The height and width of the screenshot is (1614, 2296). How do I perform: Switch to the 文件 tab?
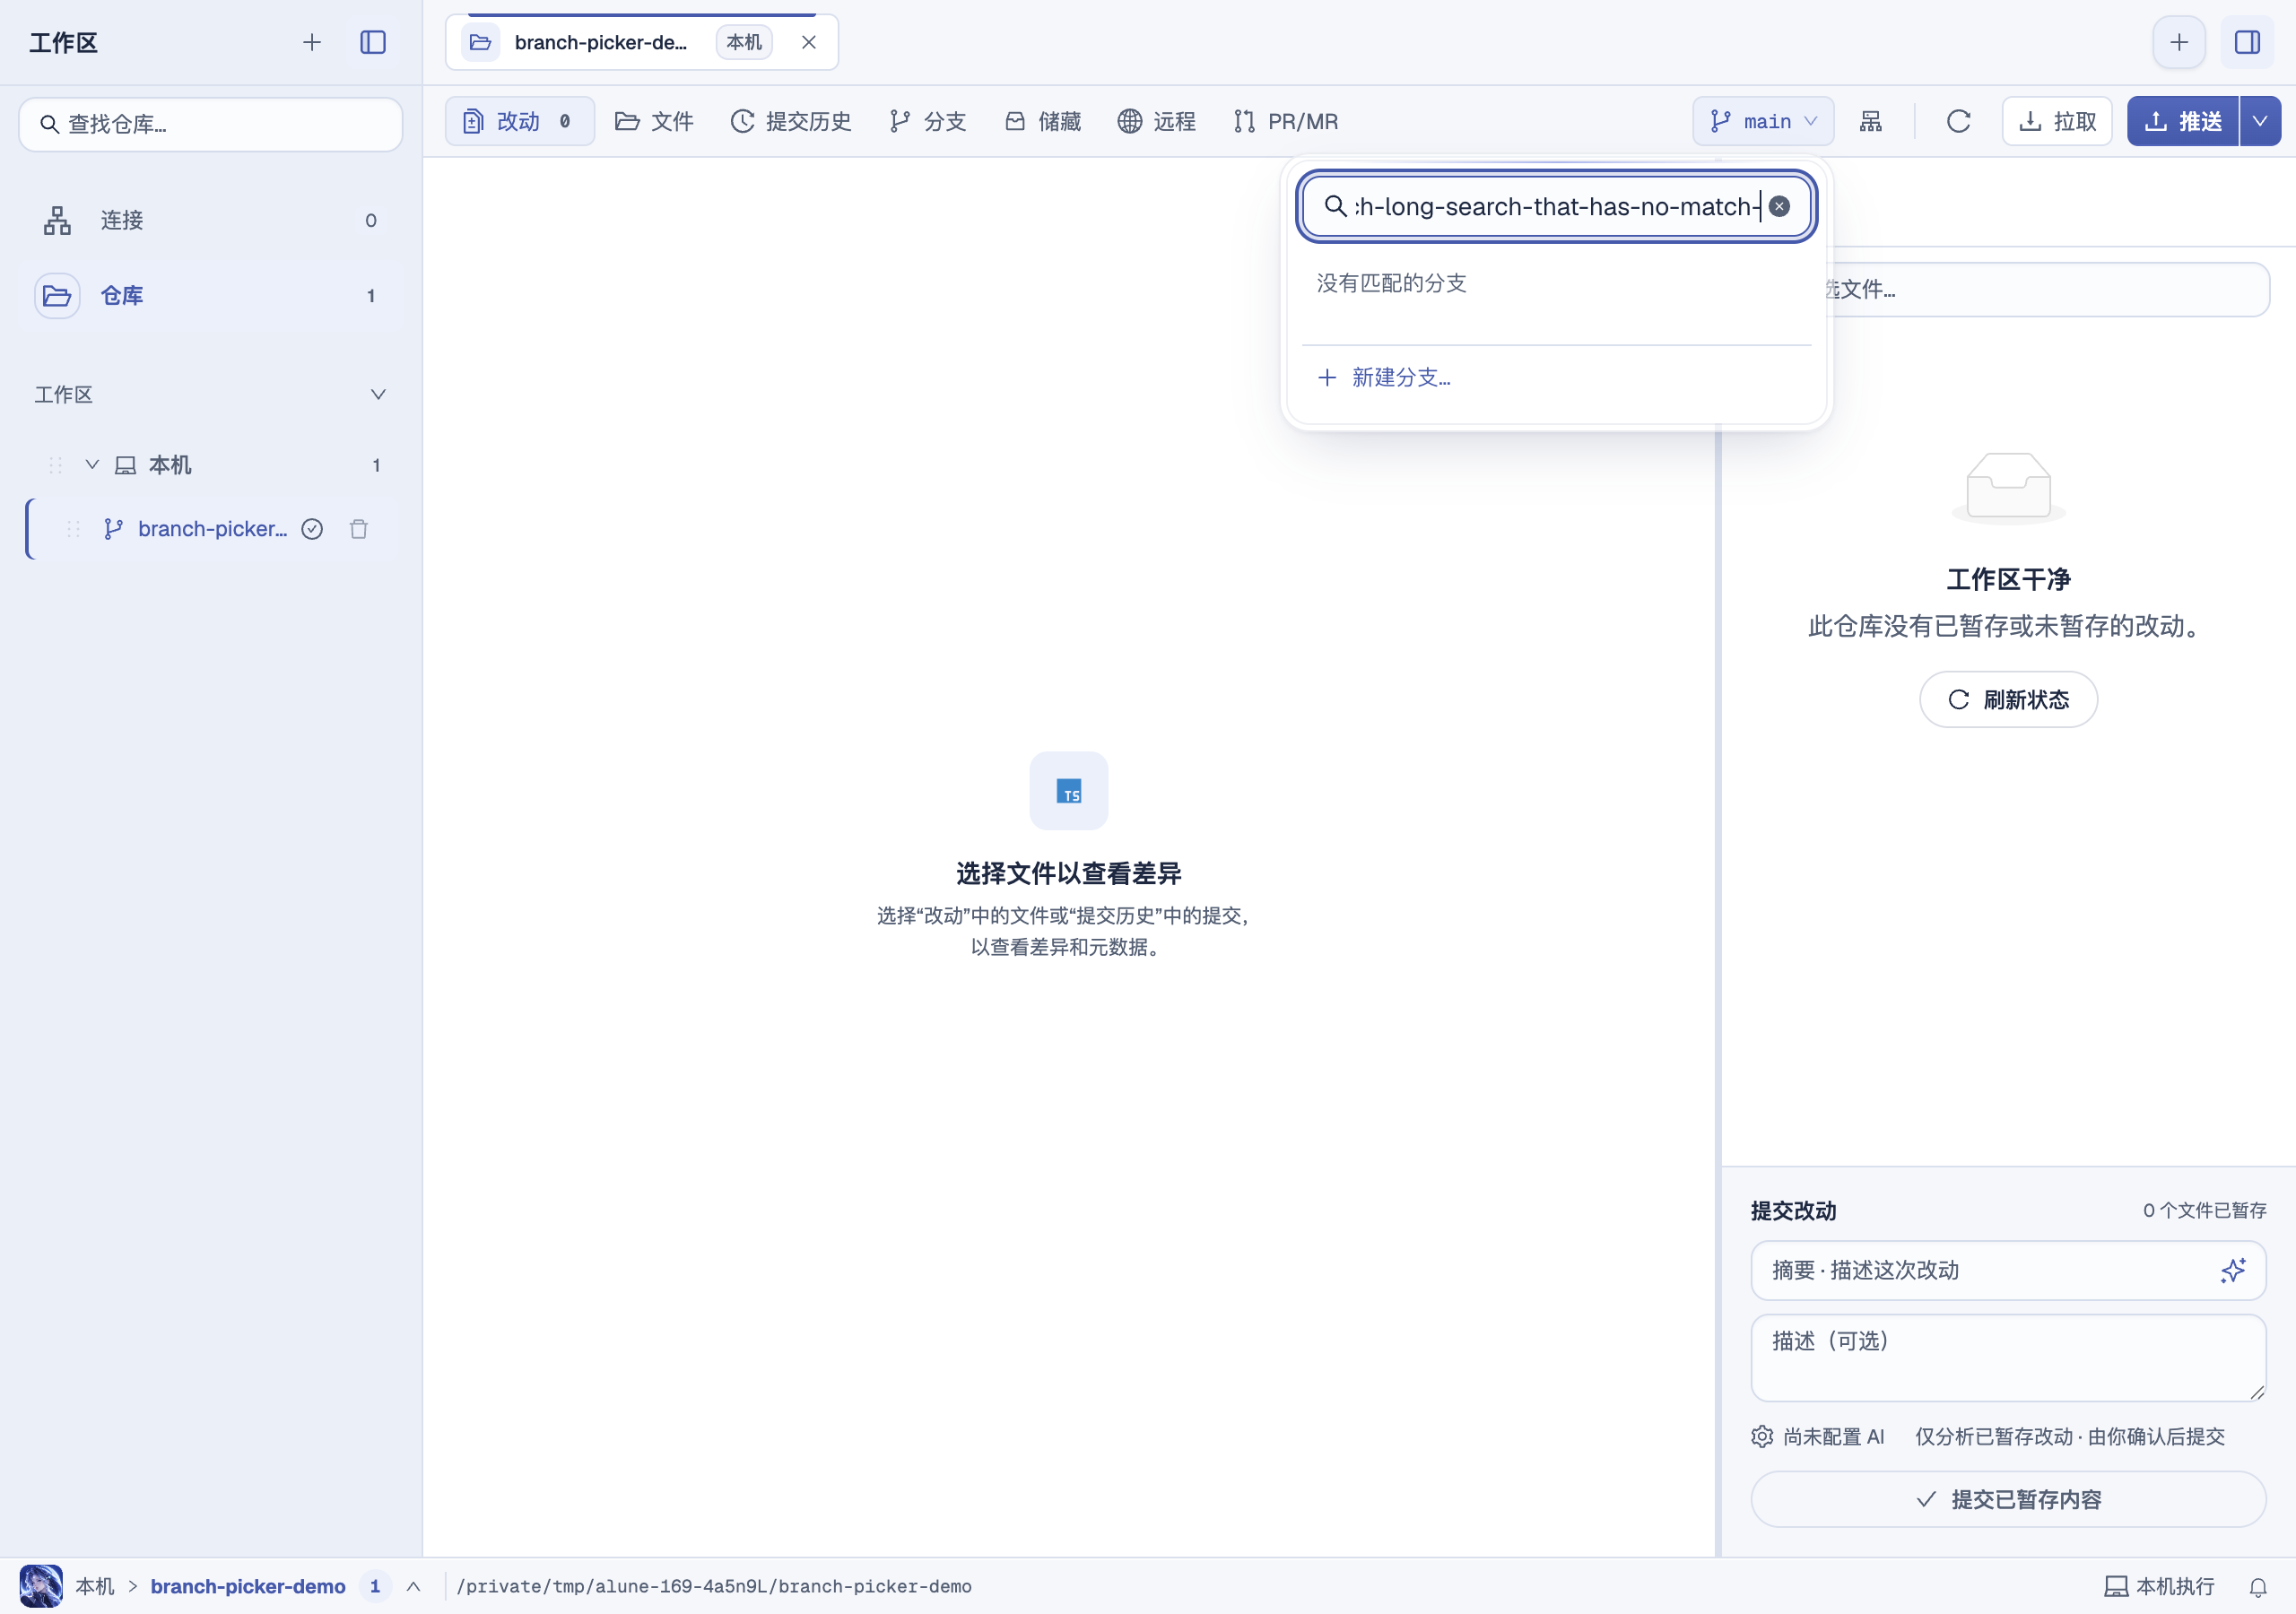pos(654,121)
